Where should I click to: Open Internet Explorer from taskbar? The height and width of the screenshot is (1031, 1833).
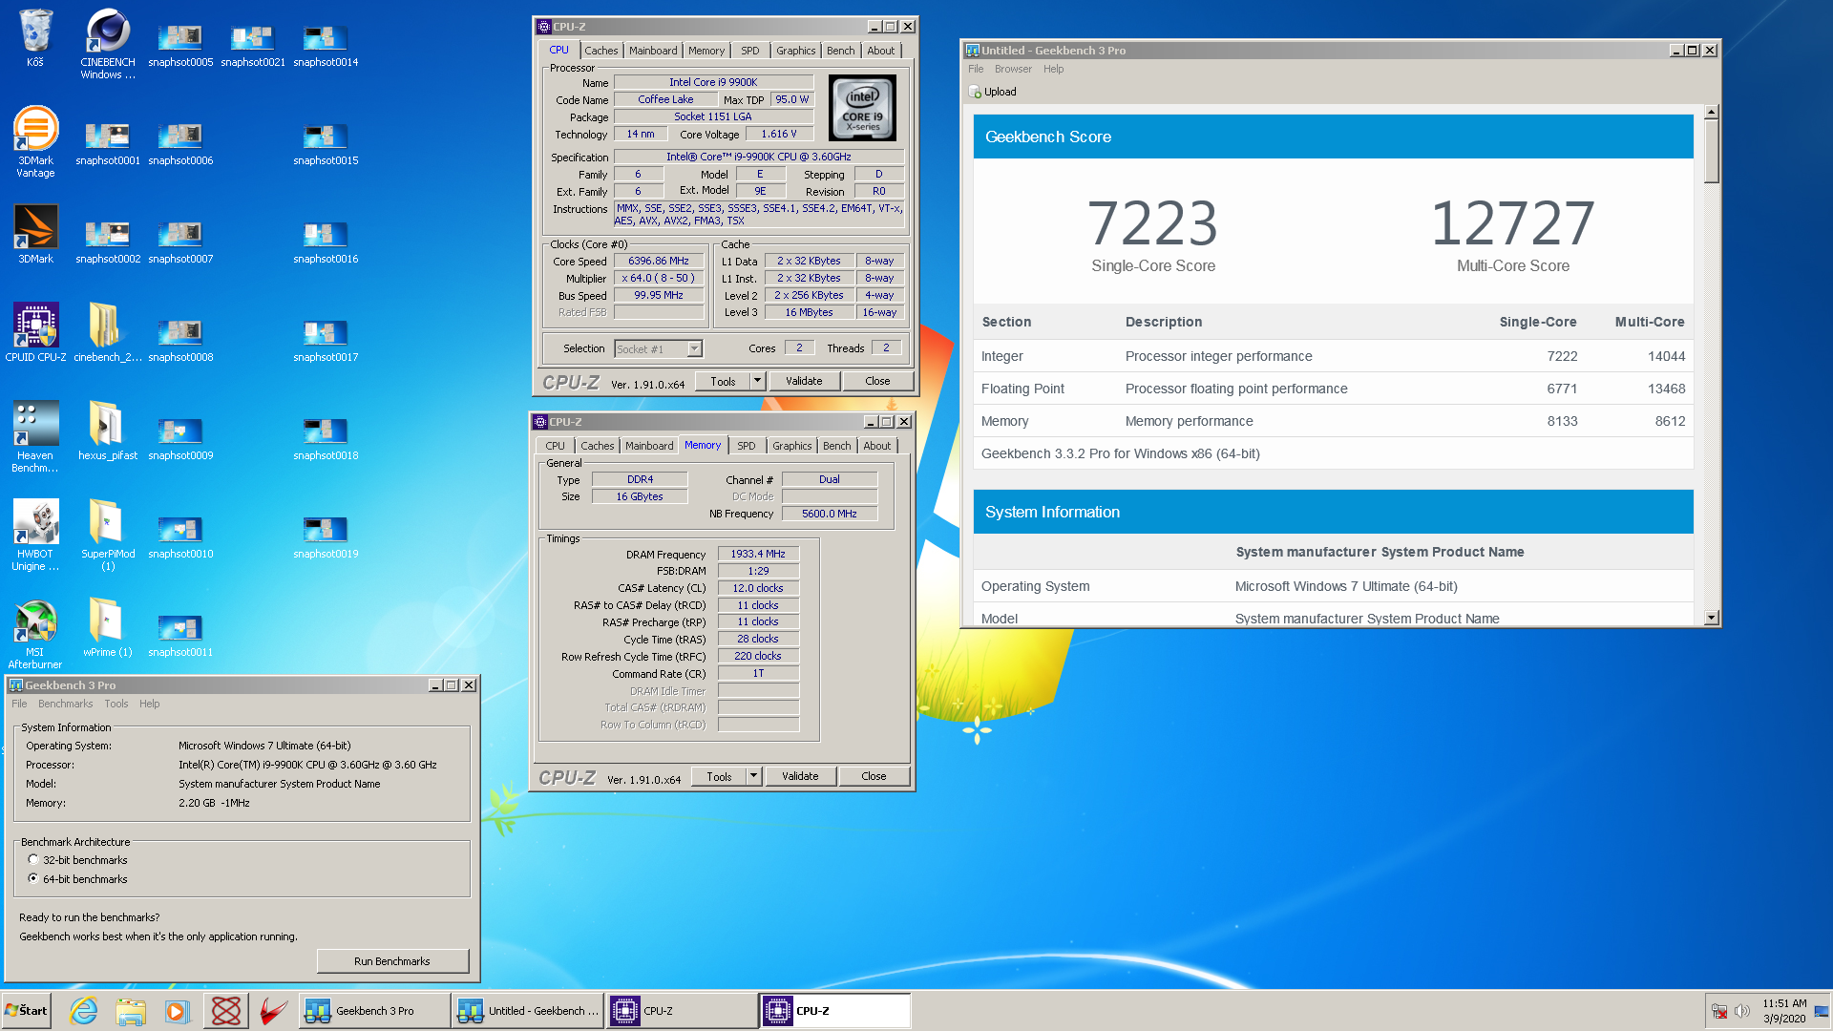pos(84,1011)
